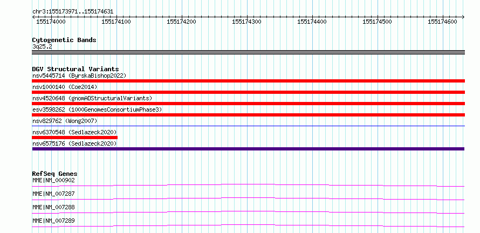Click ruler position 155174100

point(116,22)
